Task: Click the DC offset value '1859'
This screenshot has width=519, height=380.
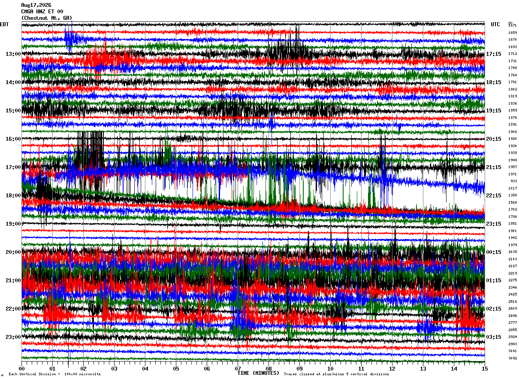Action: [x=513, y=110]
